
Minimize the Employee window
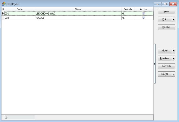point(157,4)
